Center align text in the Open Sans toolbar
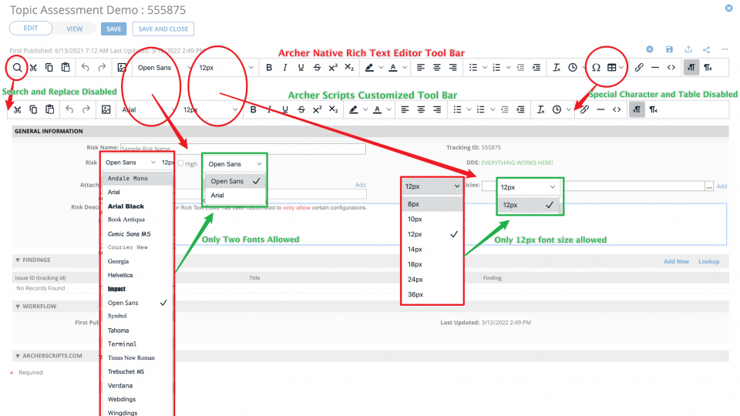The width and height of the screenshot is (740, 416). click(436, 68)
